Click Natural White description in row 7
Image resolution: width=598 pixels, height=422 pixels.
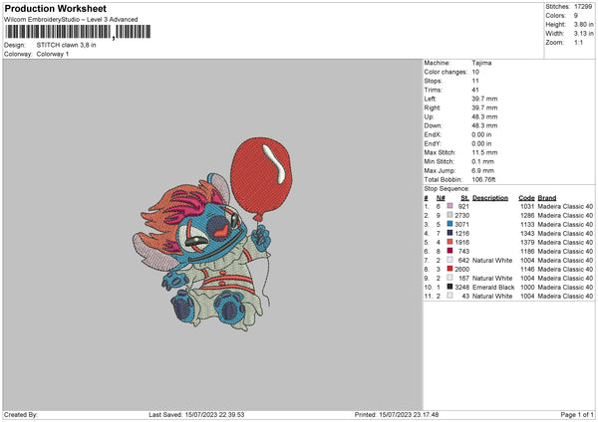click(492, 260)
